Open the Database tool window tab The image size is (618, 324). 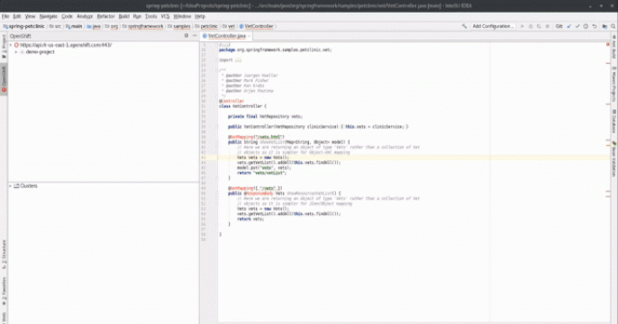(x=614, y=121)
